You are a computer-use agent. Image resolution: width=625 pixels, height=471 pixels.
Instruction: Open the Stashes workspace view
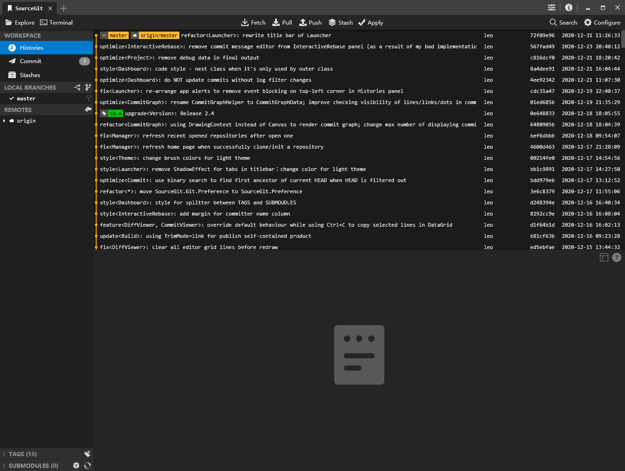pyautogui.click(x=46, y=75)
